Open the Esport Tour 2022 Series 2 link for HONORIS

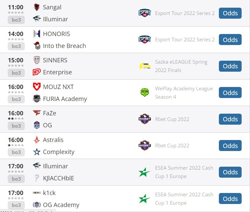tap(185, 40)
